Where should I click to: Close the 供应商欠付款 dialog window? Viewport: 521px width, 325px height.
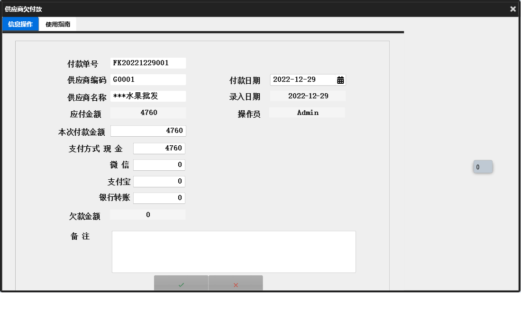[x=512, y=9]
